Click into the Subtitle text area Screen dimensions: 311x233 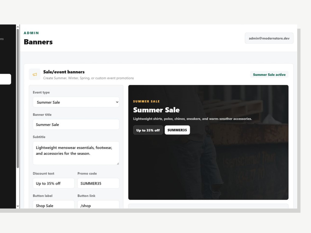(x=76, y=153)
